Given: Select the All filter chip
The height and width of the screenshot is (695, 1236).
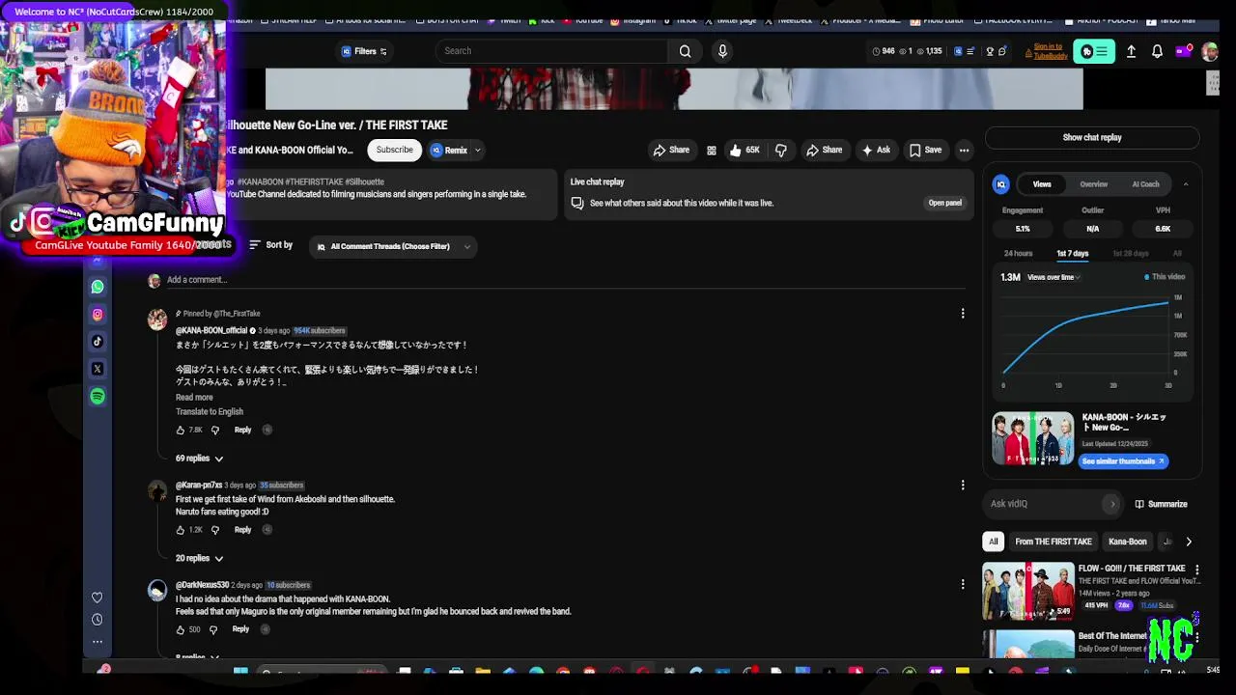Looking at the screenshot, I should (x=993, y=542).
